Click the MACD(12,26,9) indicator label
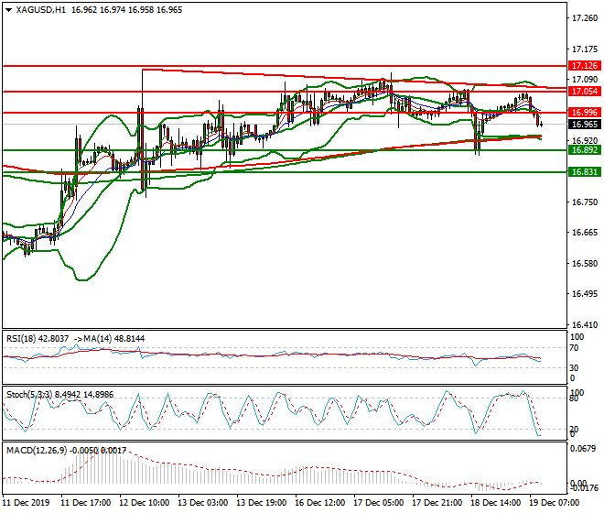Screen dimensions: 604x513 click(37, 450)
